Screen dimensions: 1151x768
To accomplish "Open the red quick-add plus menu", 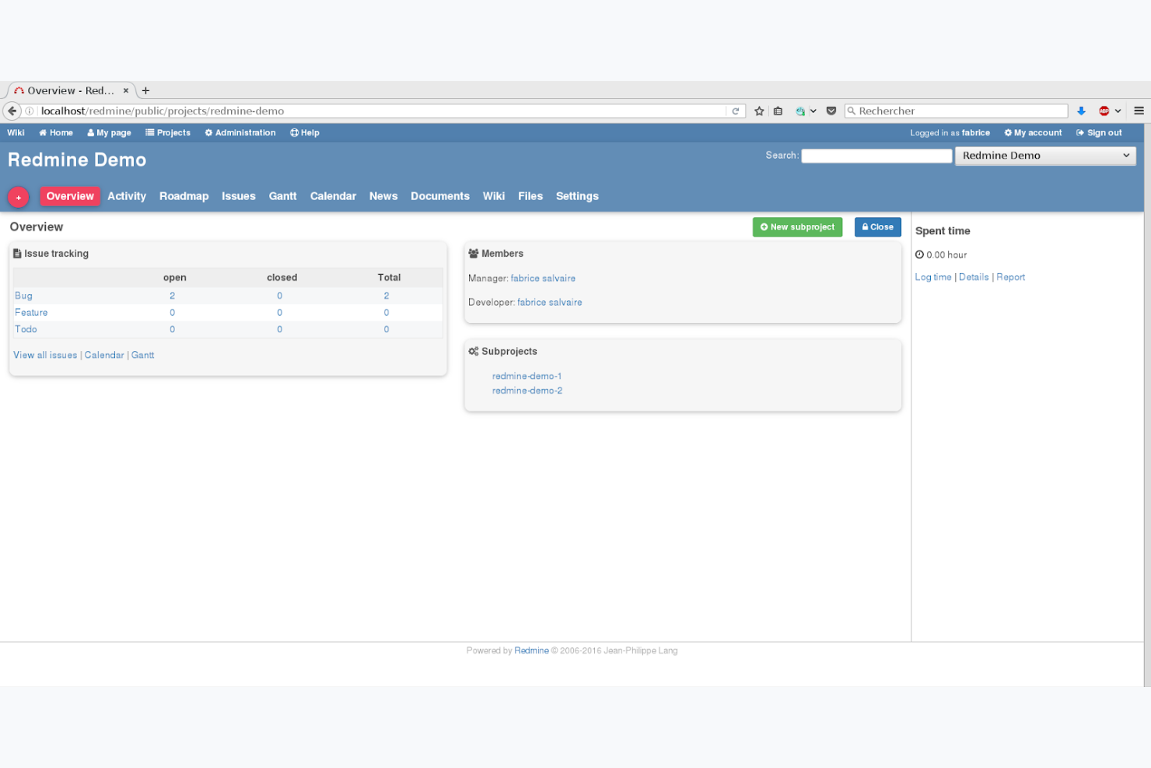I will click(18, 197).
